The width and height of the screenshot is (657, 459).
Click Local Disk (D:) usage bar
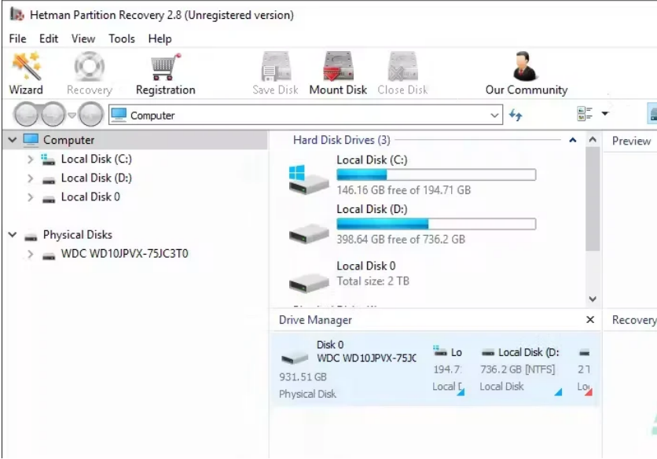tap(436, 224)
